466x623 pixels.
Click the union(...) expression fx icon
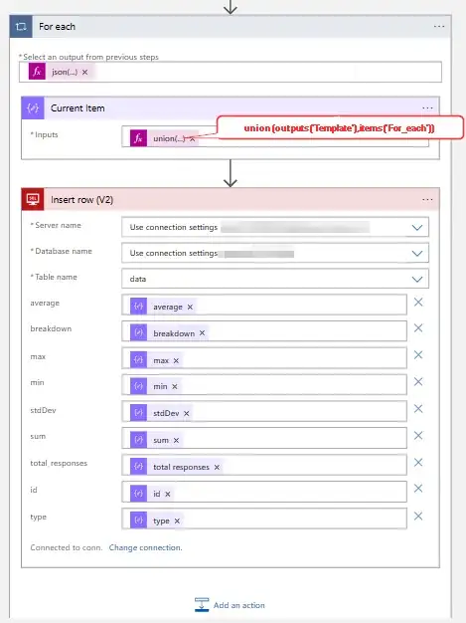pos(138,138)
